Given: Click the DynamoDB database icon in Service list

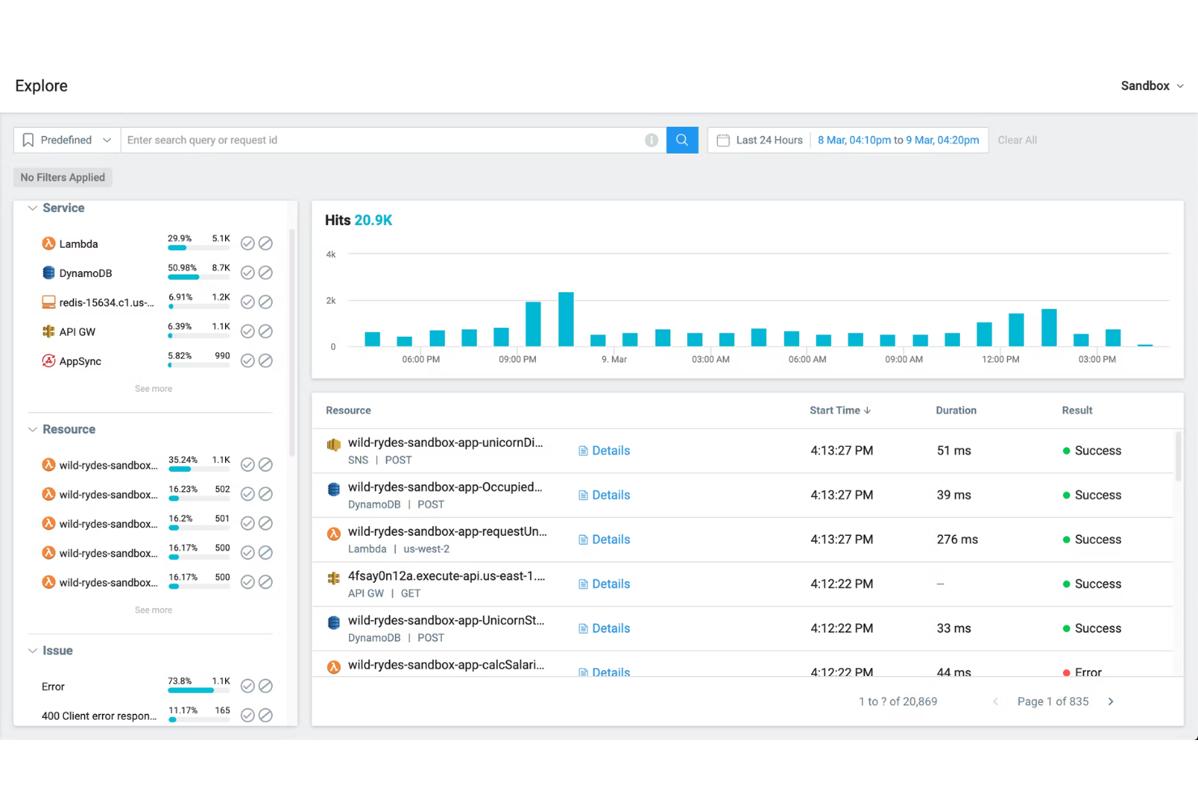Looking at the screenshot, I should click(x=48, y=273).
